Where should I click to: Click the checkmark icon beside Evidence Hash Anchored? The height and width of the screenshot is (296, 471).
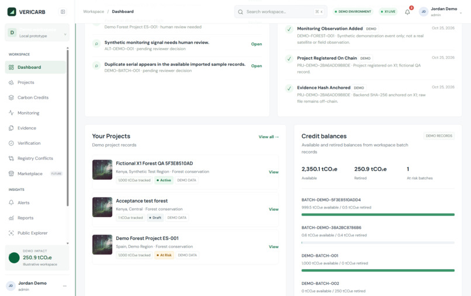(289, 88)
